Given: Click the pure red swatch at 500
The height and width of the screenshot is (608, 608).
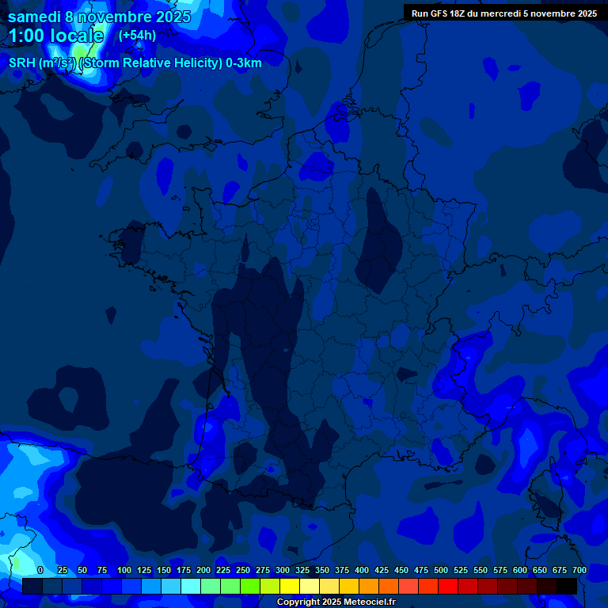Looking at the screenshot, I should coord(448,586).
